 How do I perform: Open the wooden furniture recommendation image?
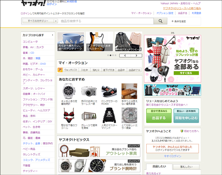(129, 91)
